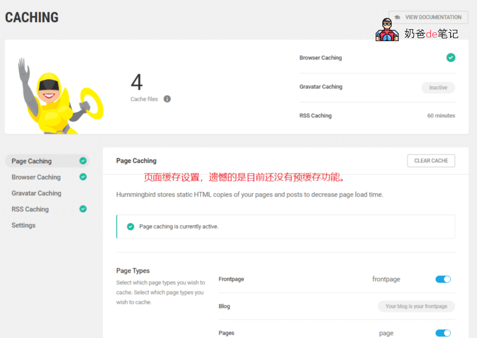Click the RSS Caching 60 minutes value
This screenshot has width=477, height=338.
click(441, 116)
